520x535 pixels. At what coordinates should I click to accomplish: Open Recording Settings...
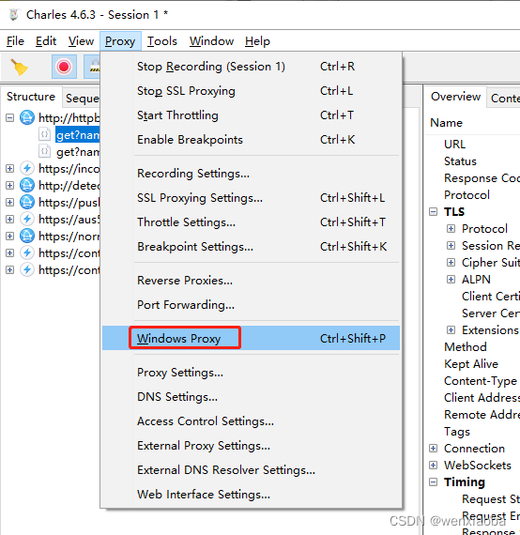click(251, 174)
